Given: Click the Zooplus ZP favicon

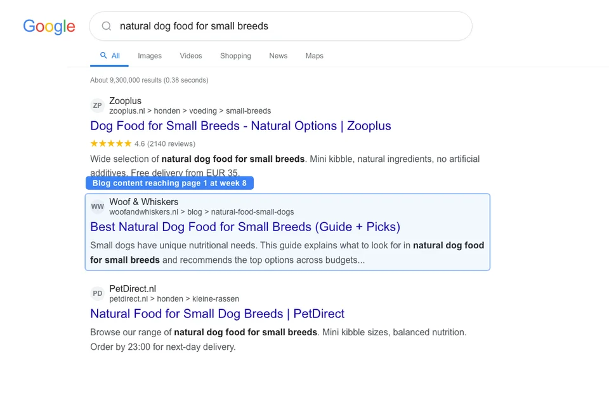Looking at the screenshot, I should pyautogui.click(x=97, y=105).
